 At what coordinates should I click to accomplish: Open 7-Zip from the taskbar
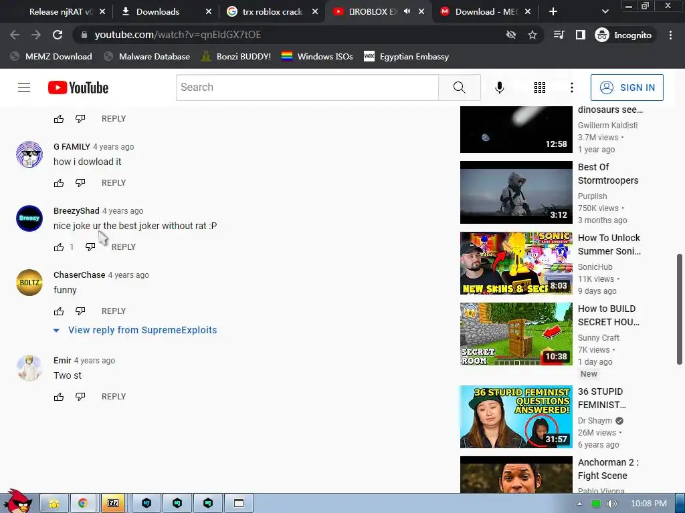113,504
